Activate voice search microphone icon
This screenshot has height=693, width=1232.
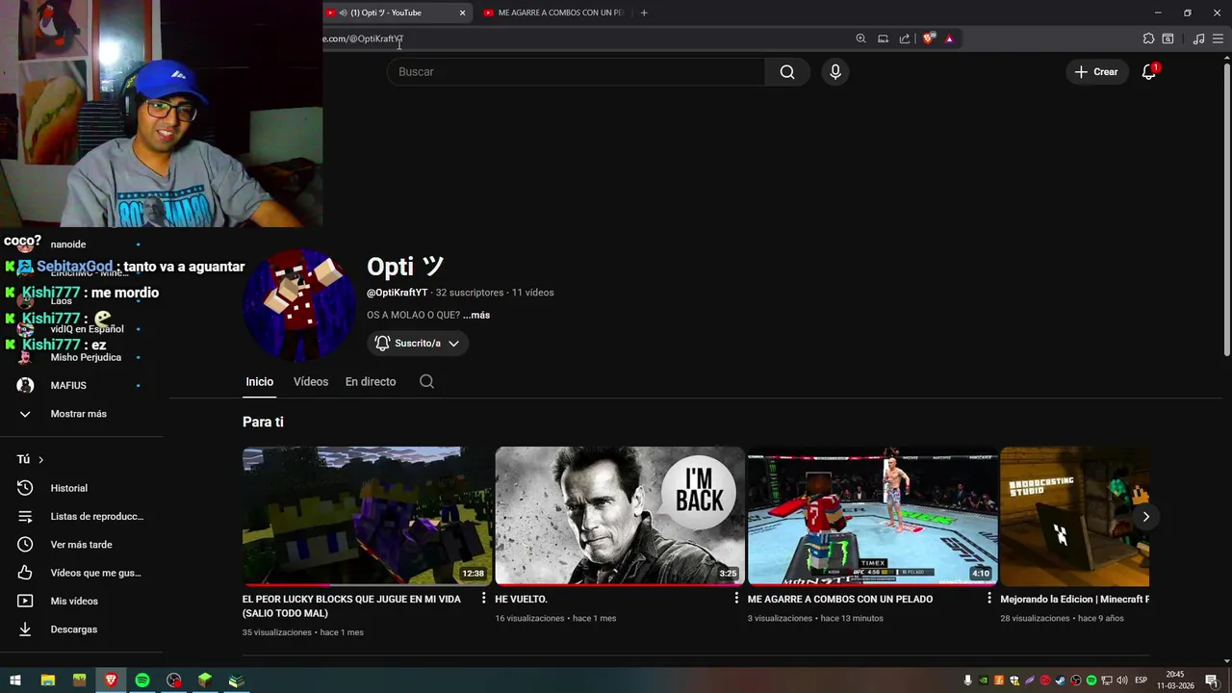[x=835, y=72]
